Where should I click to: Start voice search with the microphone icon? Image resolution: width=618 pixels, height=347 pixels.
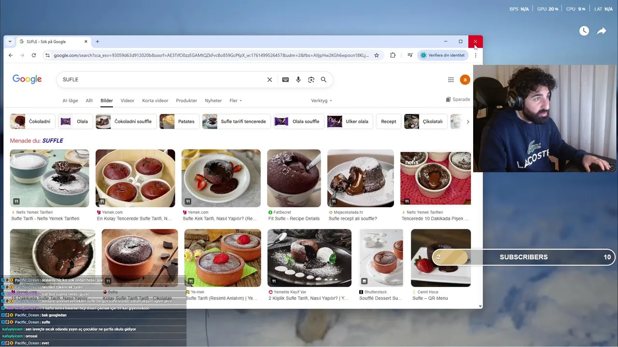click(x=298, y=80)
